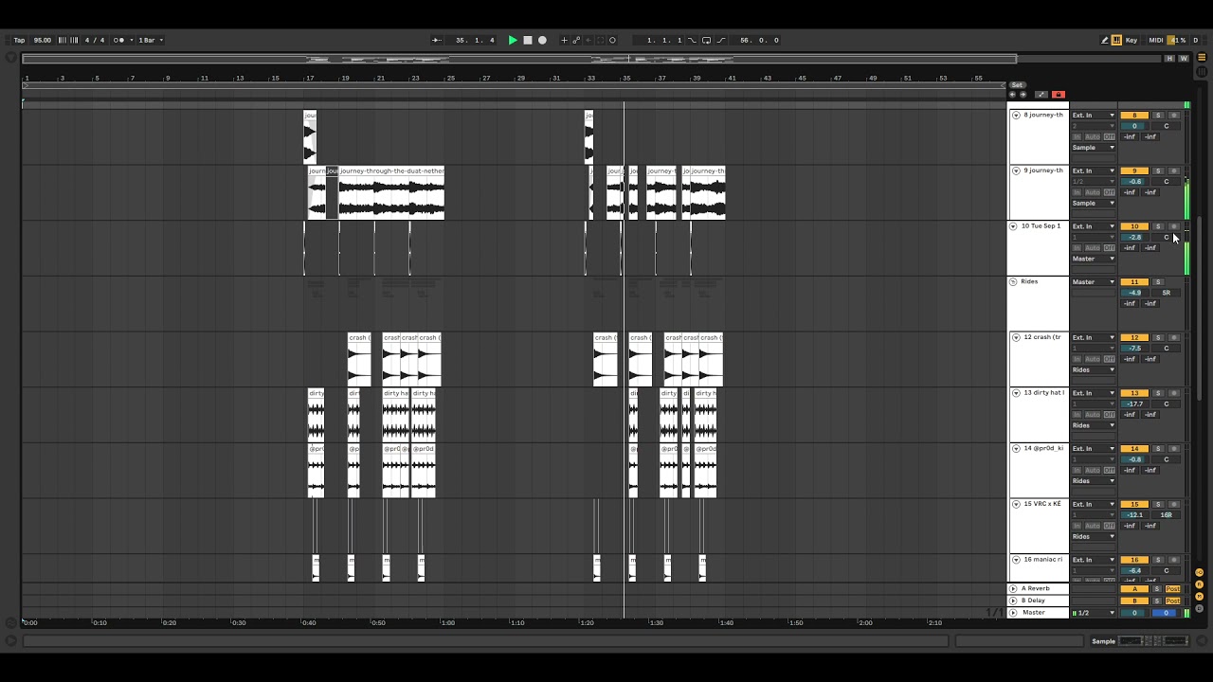Click the vertical track scrollbar
Screen dimensions: 1213x682
pos(1202,309)
